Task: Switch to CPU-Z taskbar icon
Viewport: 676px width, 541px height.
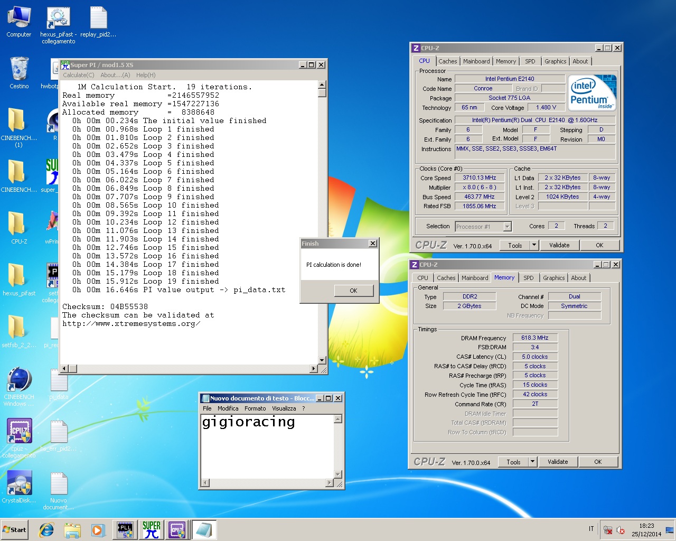Action: pos(177,530)
